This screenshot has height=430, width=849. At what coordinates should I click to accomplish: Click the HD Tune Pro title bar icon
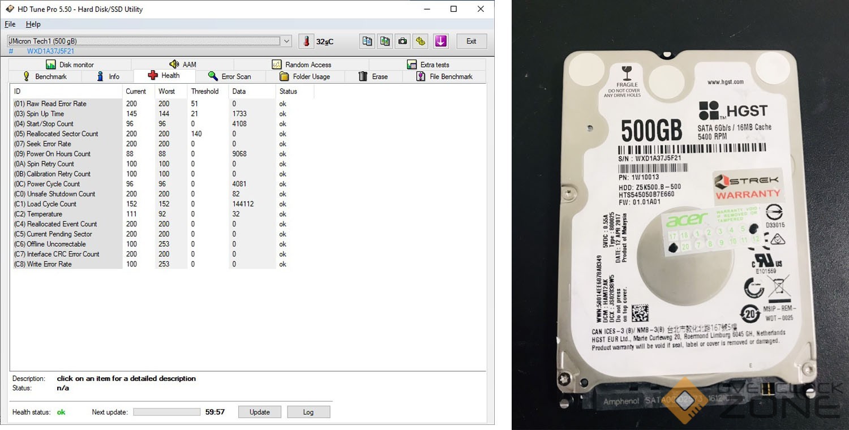click(x=9, y=9)
